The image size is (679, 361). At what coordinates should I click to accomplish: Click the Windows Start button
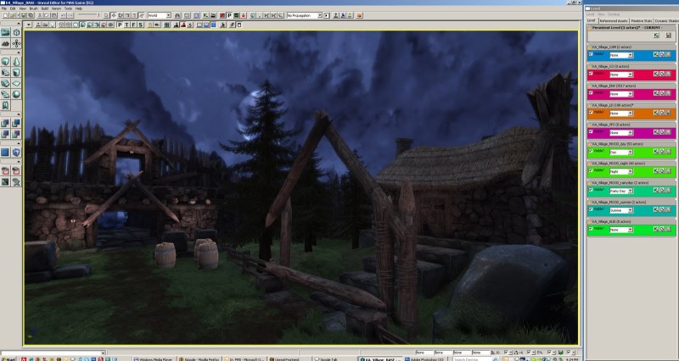[8, 358]
